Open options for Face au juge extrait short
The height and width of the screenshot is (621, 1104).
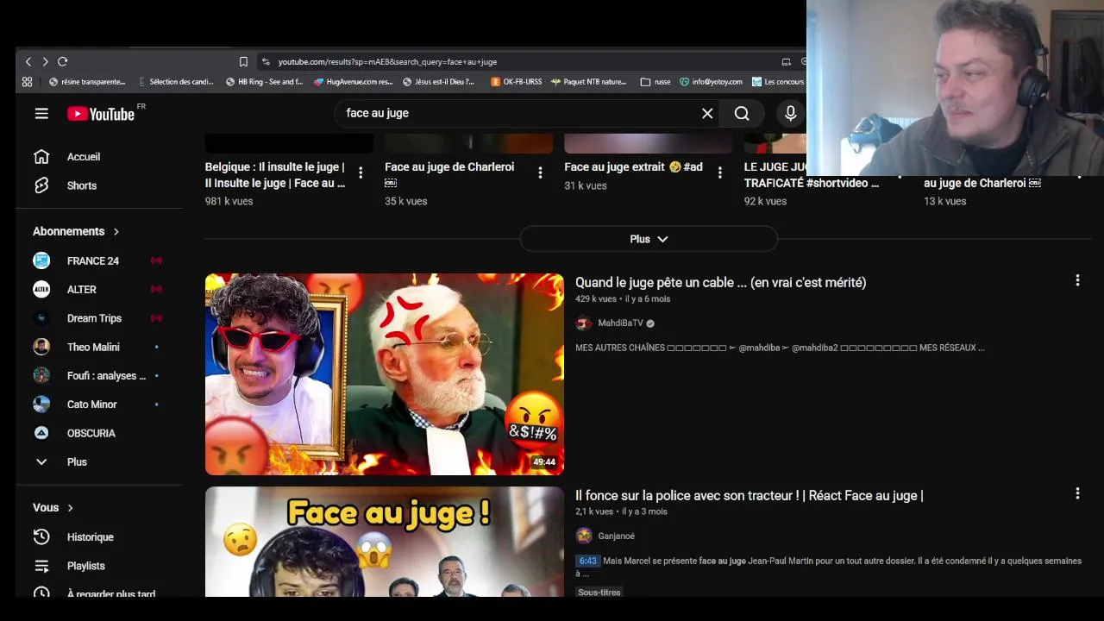[x=719, y=172]
